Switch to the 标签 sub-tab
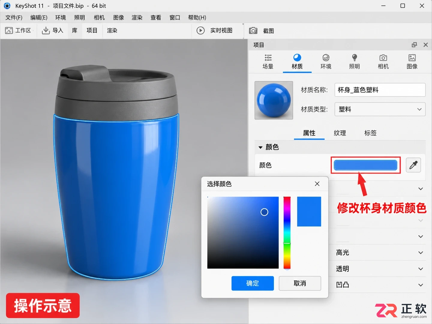Screen dimensions: 432x324 pos(370,133)
